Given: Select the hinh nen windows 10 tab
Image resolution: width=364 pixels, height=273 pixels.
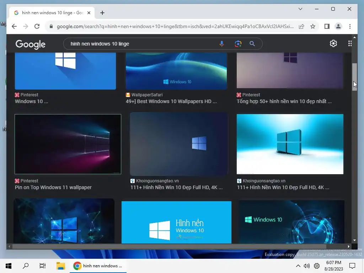Looking at the screenshot, I should [52, 13].
